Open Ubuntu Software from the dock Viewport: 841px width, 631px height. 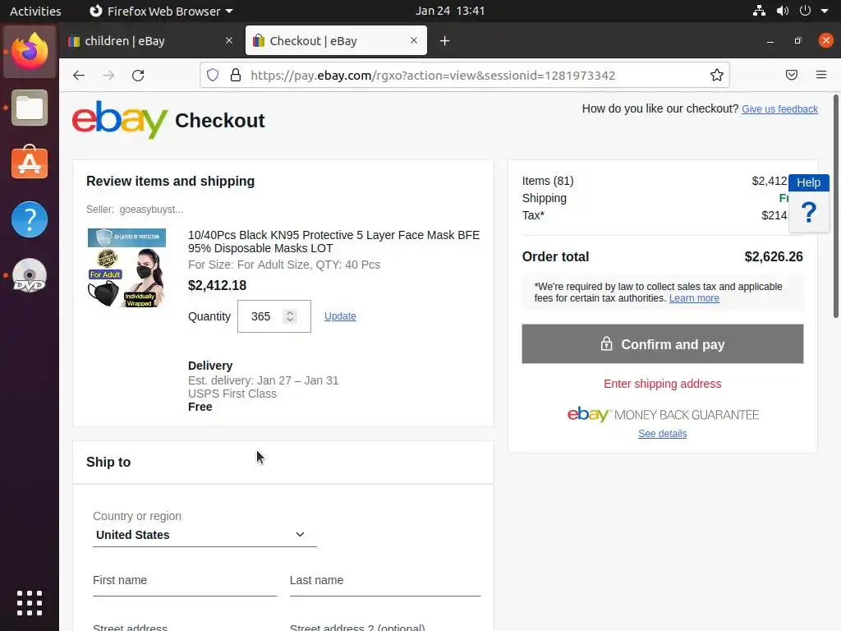tap(30, 164)
